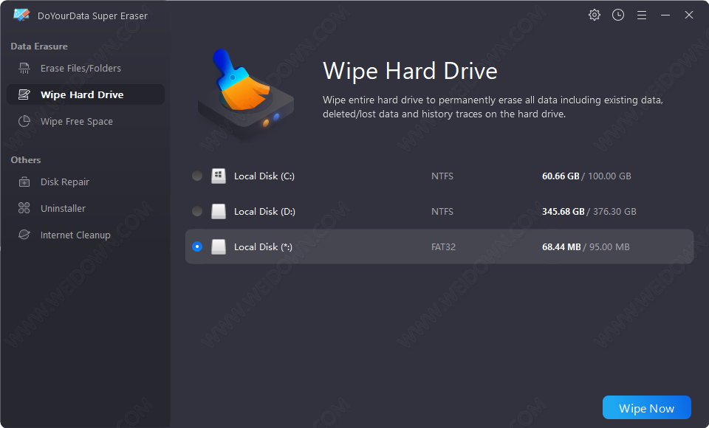Click the wipe hard drive description paragraph
This screenshot has width=709, height=428.
point(493,107)
